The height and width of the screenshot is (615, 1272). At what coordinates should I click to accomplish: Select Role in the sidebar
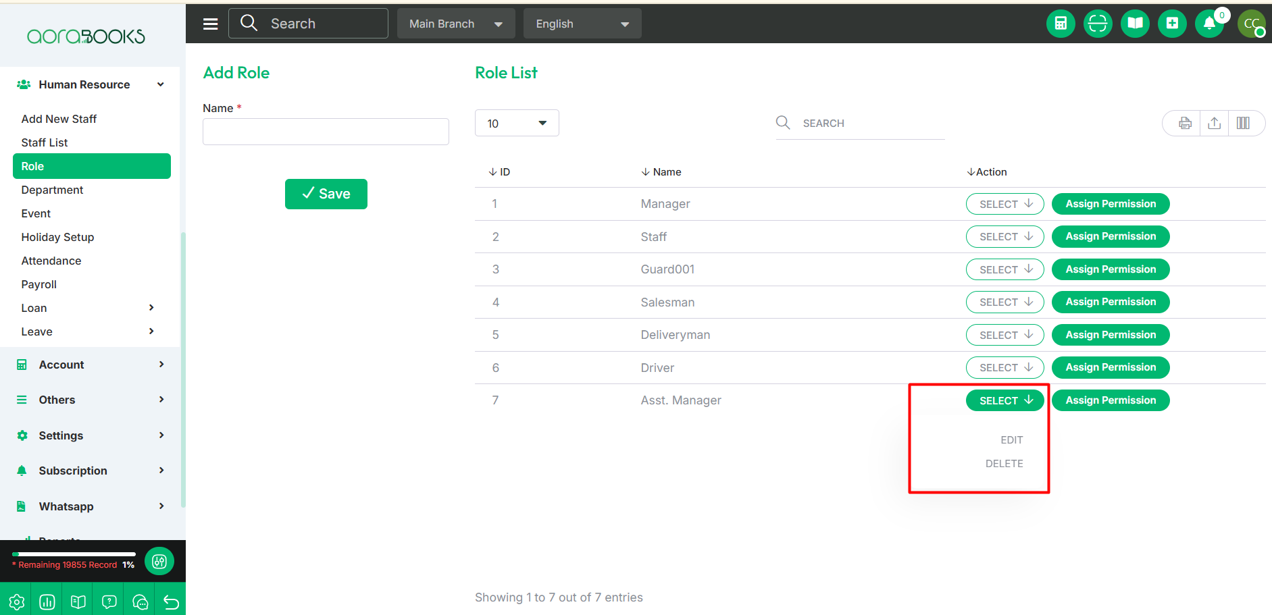(x=92, y=166)
